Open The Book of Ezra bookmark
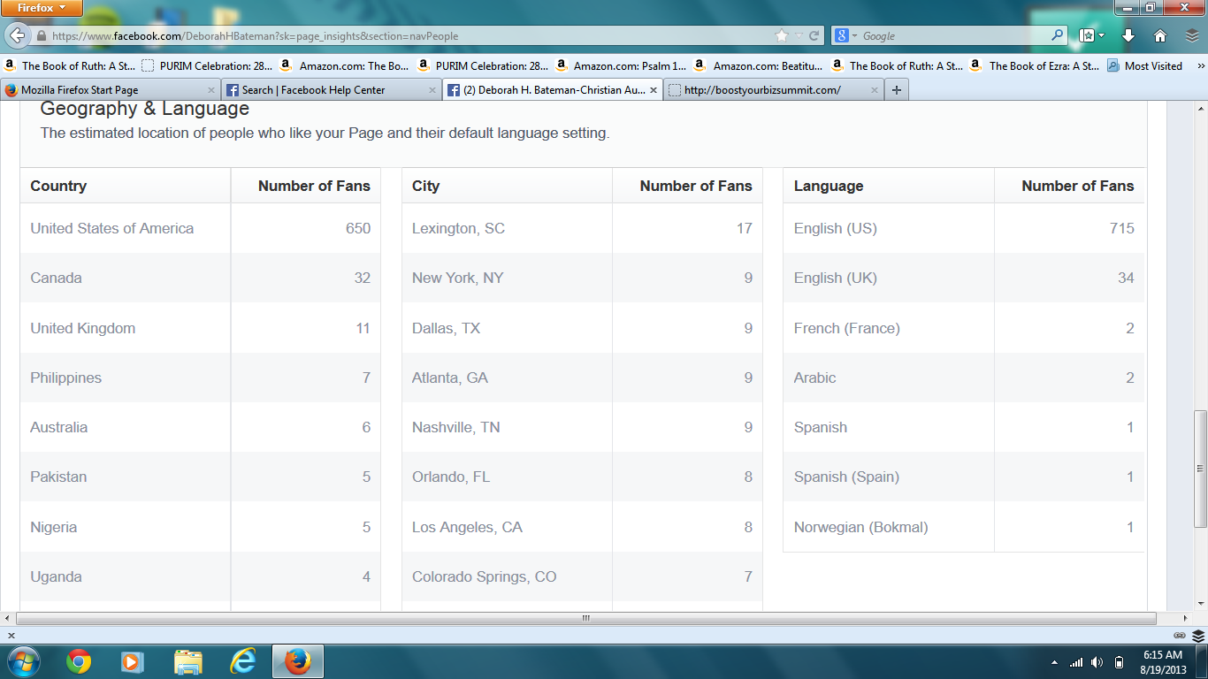Screen dimensions: 1208x679 click(x=1035, y=65)
